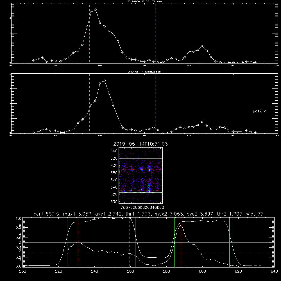Click the '620' tick label on bottom plot x-axis

pos(238,271)
